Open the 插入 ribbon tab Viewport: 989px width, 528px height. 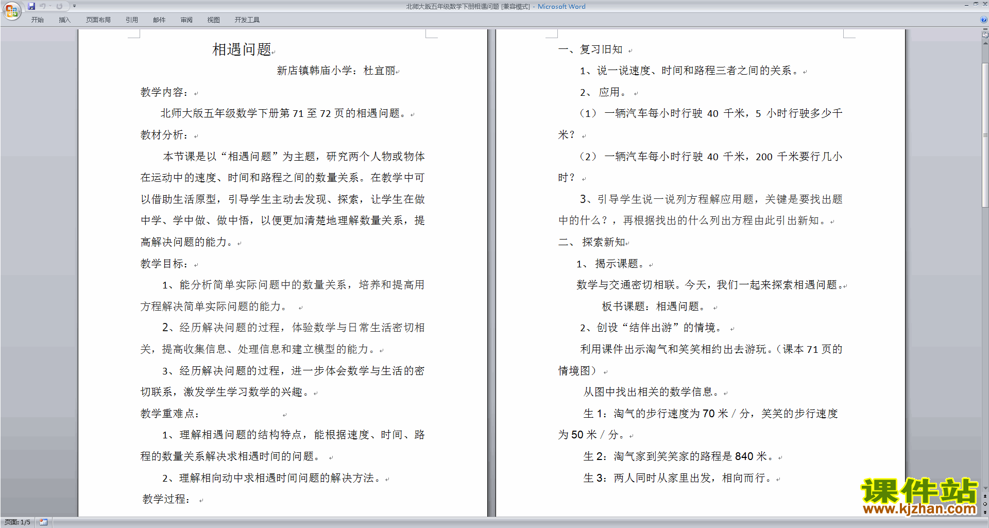tap(64, 20)
